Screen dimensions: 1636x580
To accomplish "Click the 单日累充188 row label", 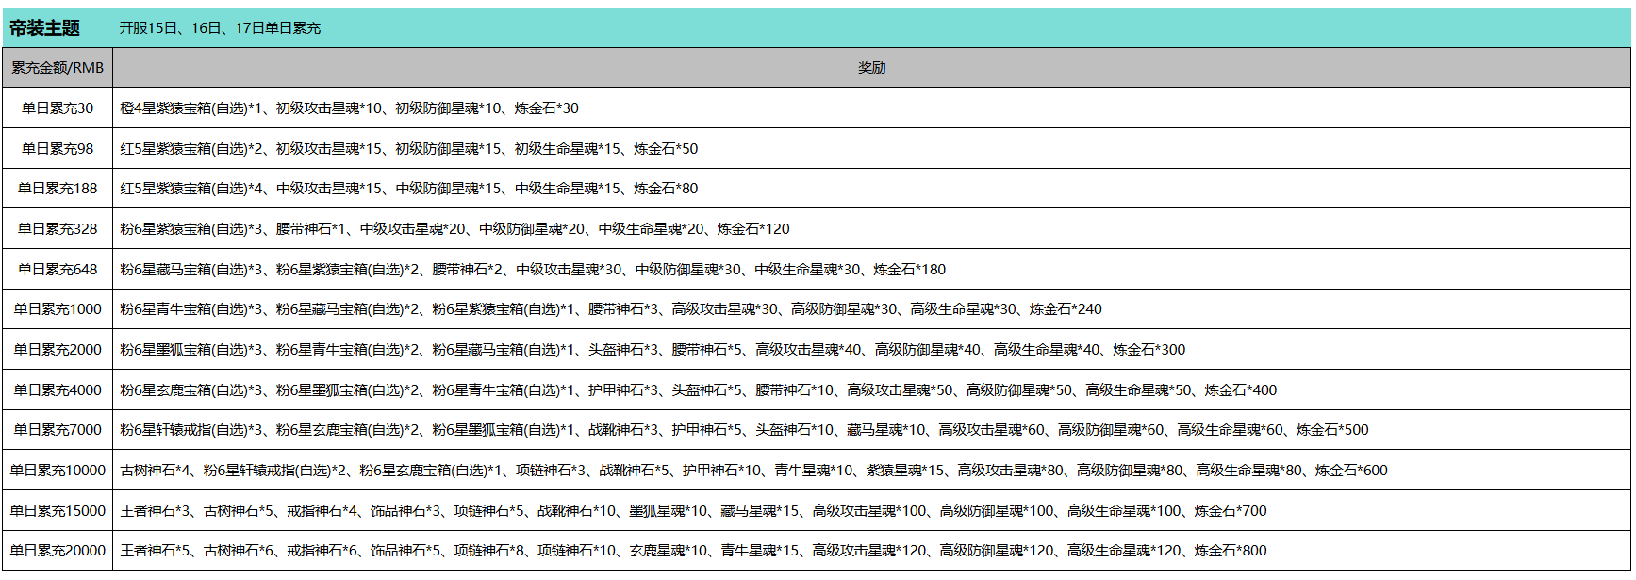I will click(58, 189).
